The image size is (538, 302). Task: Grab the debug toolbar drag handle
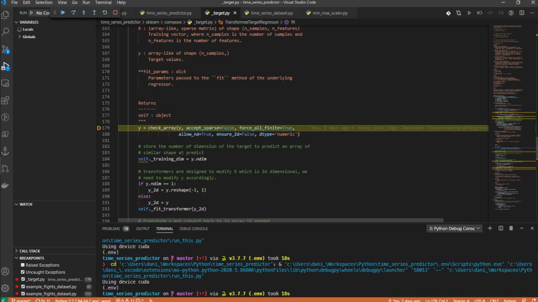click(x=55, y=13)
